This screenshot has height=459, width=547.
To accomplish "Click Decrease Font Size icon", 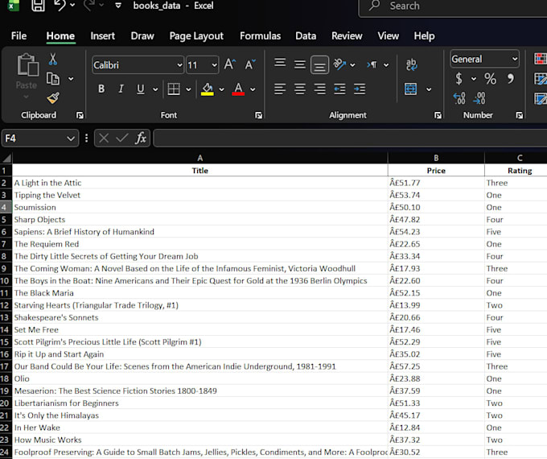I will click(250, 64).
